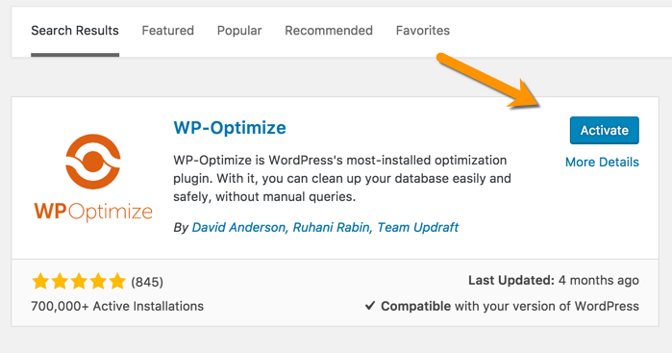Viewport: 672px width, 353px height.
Task: Open the WP-Optimize title link
Action: pyautogui.click(x=230, y=128)
